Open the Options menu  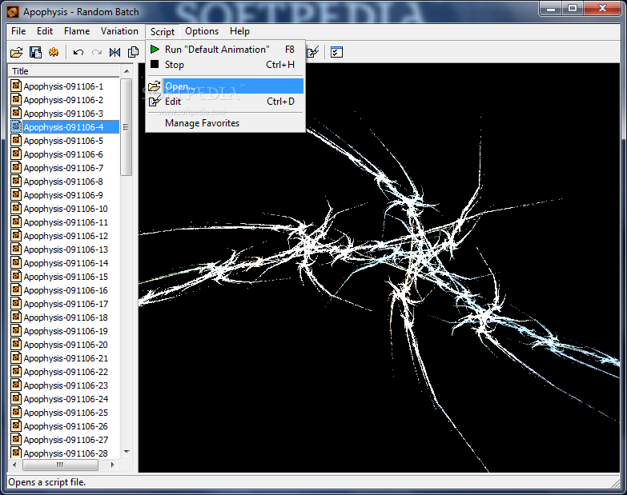click(x=202, y=31)
